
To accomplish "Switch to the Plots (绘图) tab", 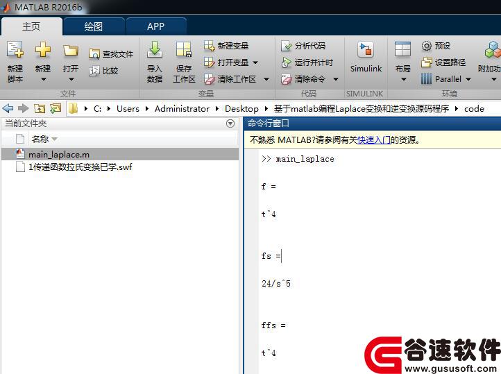I will 93,26.
